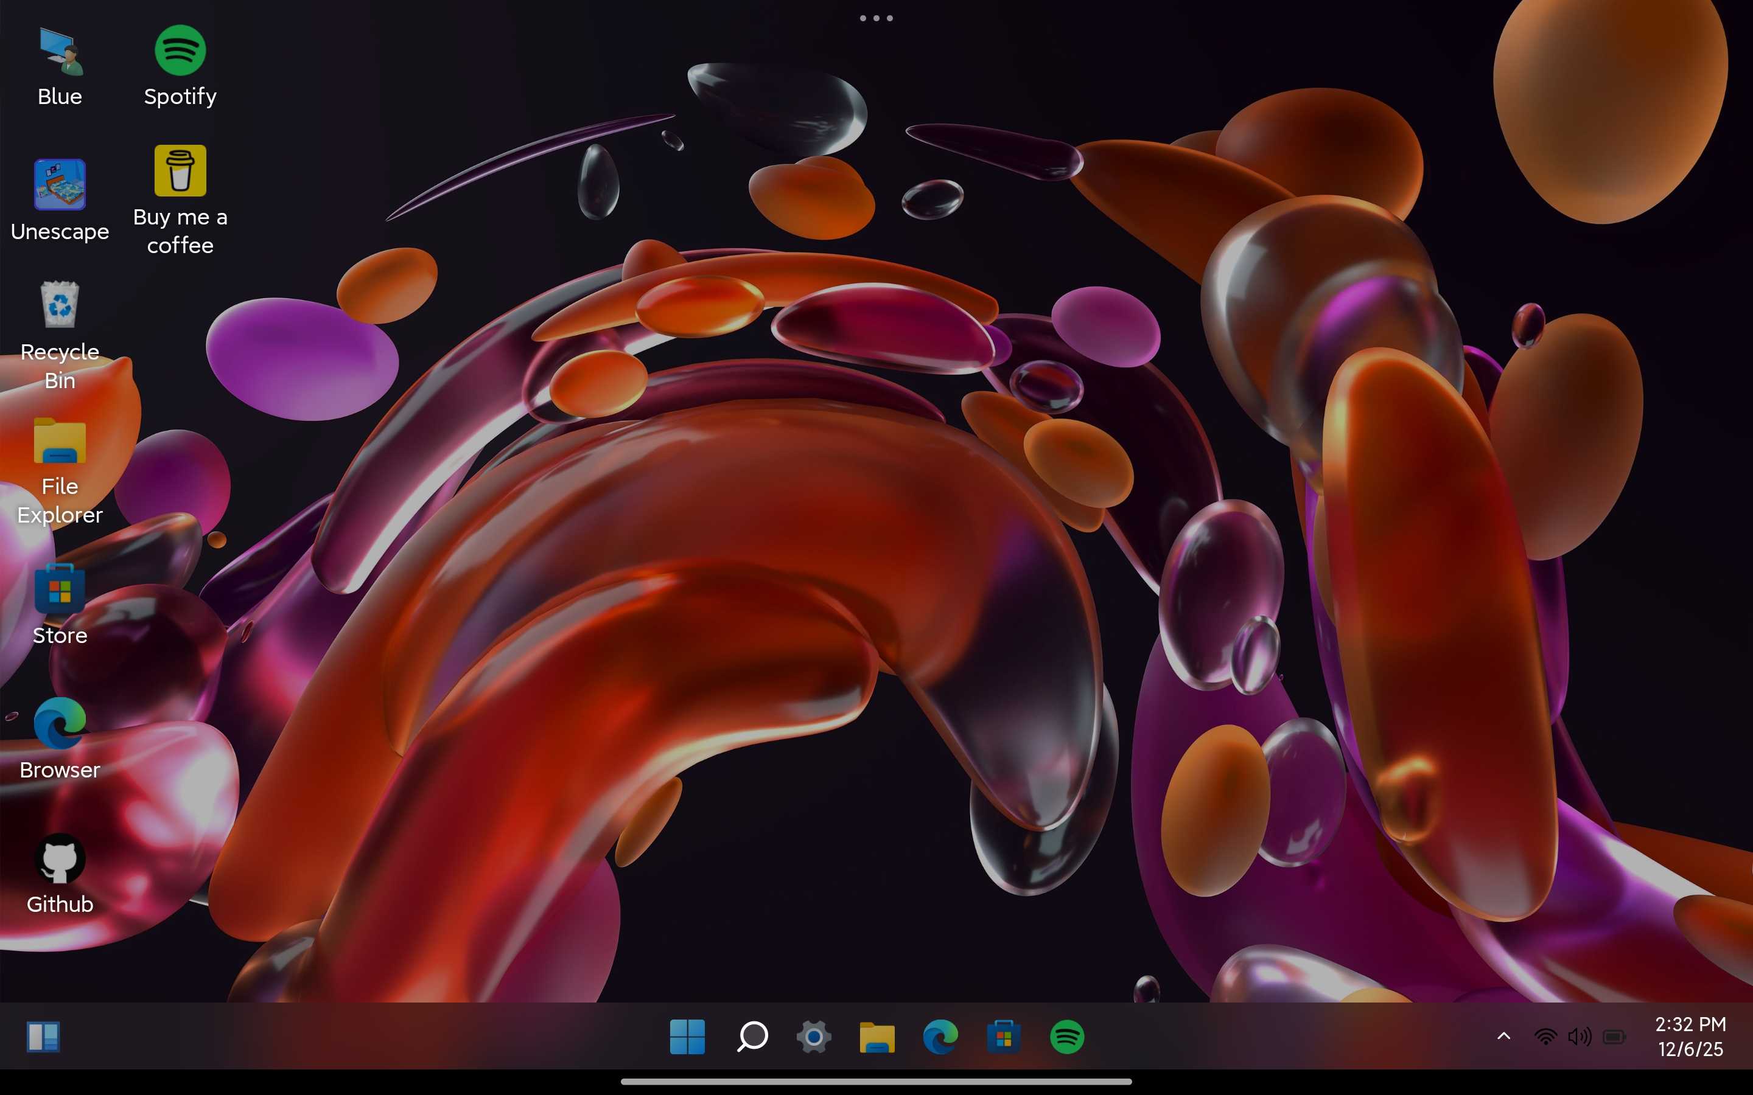Open Settings gear in the taskbar
Screen dimensions: 1753x1095
tap(813, 1037)
